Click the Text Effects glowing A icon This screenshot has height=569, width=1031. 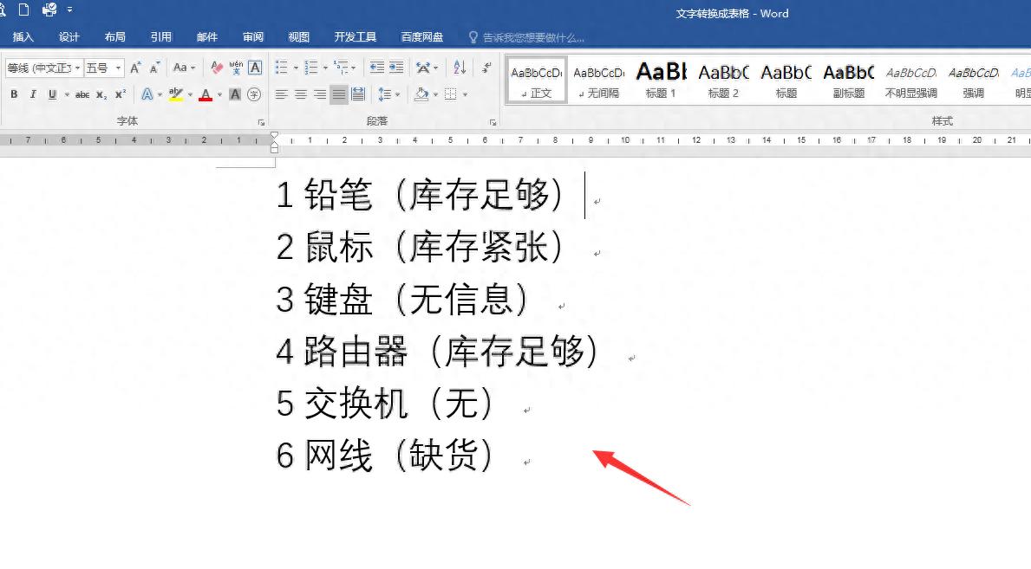(x=147, y=94)
